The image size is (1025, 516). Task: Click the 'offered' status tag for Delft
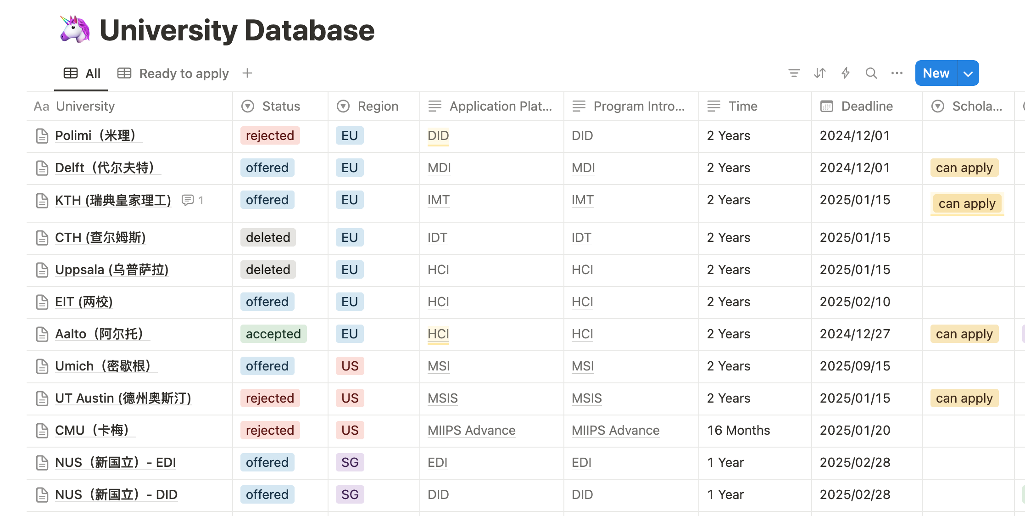(x=267, y=168)
